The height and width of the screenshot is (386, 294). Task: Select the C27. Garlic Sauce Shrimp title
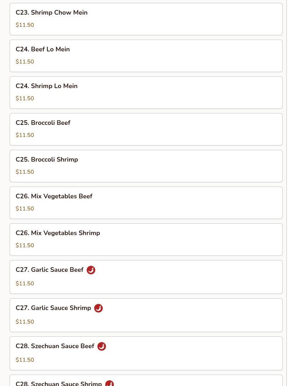click(x=54, y=308)
